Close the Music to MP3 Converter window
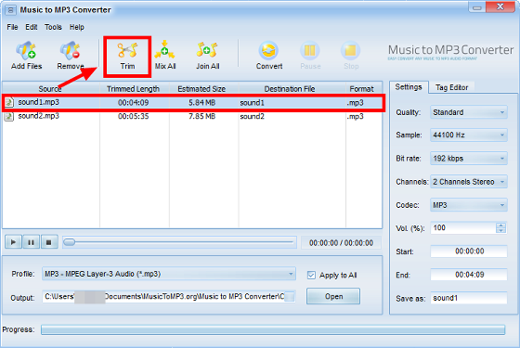 [500, 7]
